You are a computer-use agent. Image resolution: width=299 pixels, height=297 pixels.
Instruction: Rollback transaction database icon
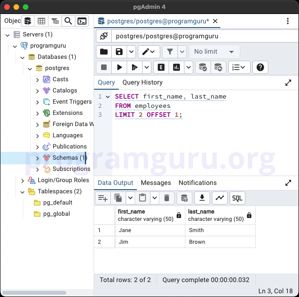[218, 67]
